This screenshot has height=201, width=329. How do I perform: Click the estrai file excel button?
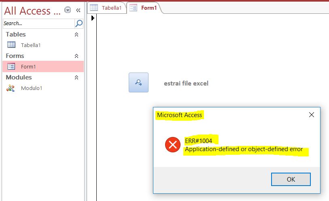(x=138, y=83)
